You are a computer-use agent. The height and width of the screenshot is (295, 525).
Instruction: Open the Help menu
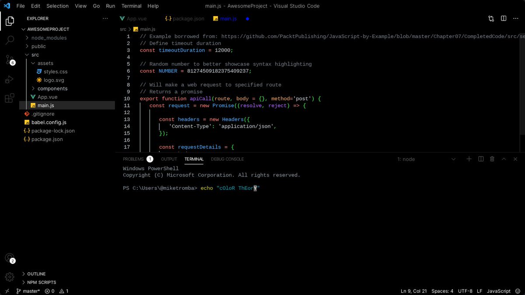[x=153, y=6]
